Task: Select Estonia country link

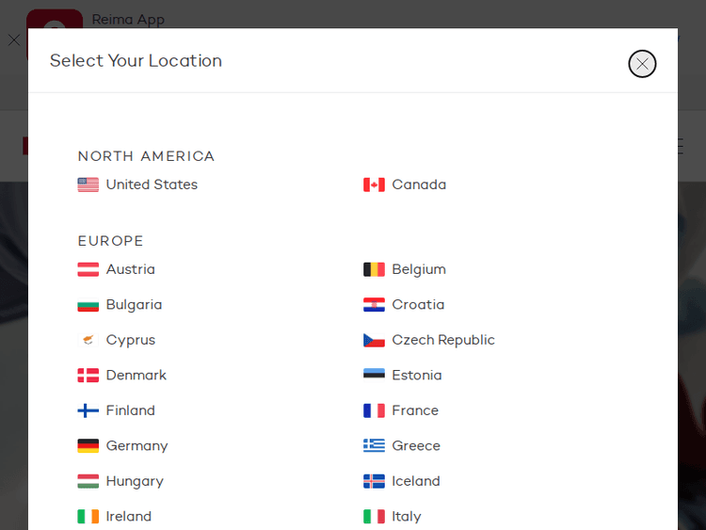Action: [x=416, y=375]
